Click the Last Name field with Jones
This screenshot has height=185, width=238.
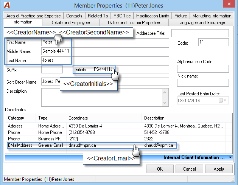pos(105,61)
